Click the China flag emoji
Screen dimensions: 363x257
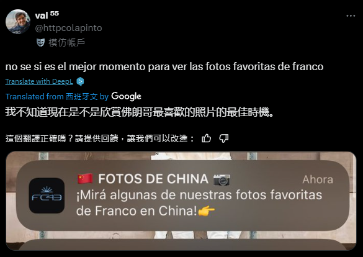pyautogui.click(x=85, y=179)
